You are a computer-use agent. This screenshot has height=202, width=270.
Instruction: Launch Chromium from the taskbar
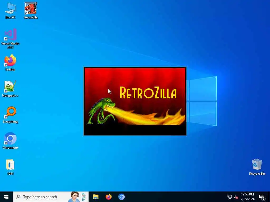point(121,197)
